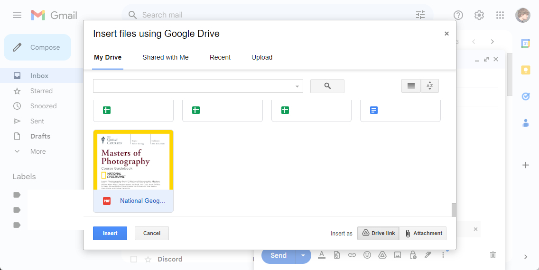Image resolution: width=539 pixels, height=270 pixels.
Task: Open the Google apps grid
Action: pos(500,15)
